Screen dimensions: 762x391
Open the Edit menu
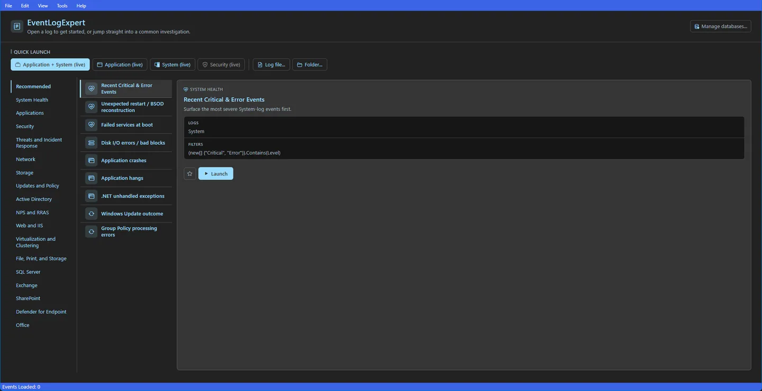coord(25,6)
